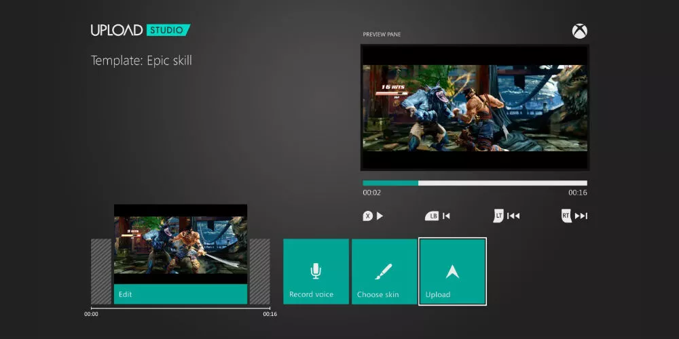Click the 'PREVIEW PANE' label
Viewport: 679px width, 339px height.
click(x=382, y=35)
